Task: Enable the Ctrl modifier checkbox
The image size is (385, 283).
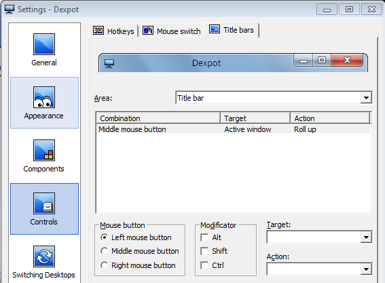Action: point(204,265)
